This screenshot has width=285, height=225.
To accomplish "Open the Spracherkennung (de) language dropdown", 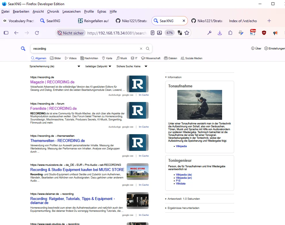I will (x=55, y=66).
